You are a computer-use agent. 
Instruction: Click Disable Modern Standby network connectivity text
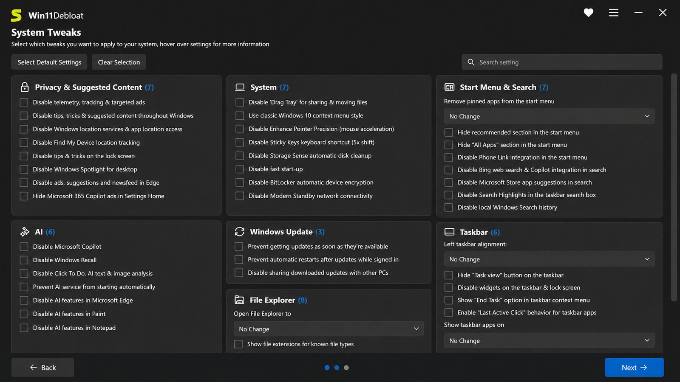[311, 196]
